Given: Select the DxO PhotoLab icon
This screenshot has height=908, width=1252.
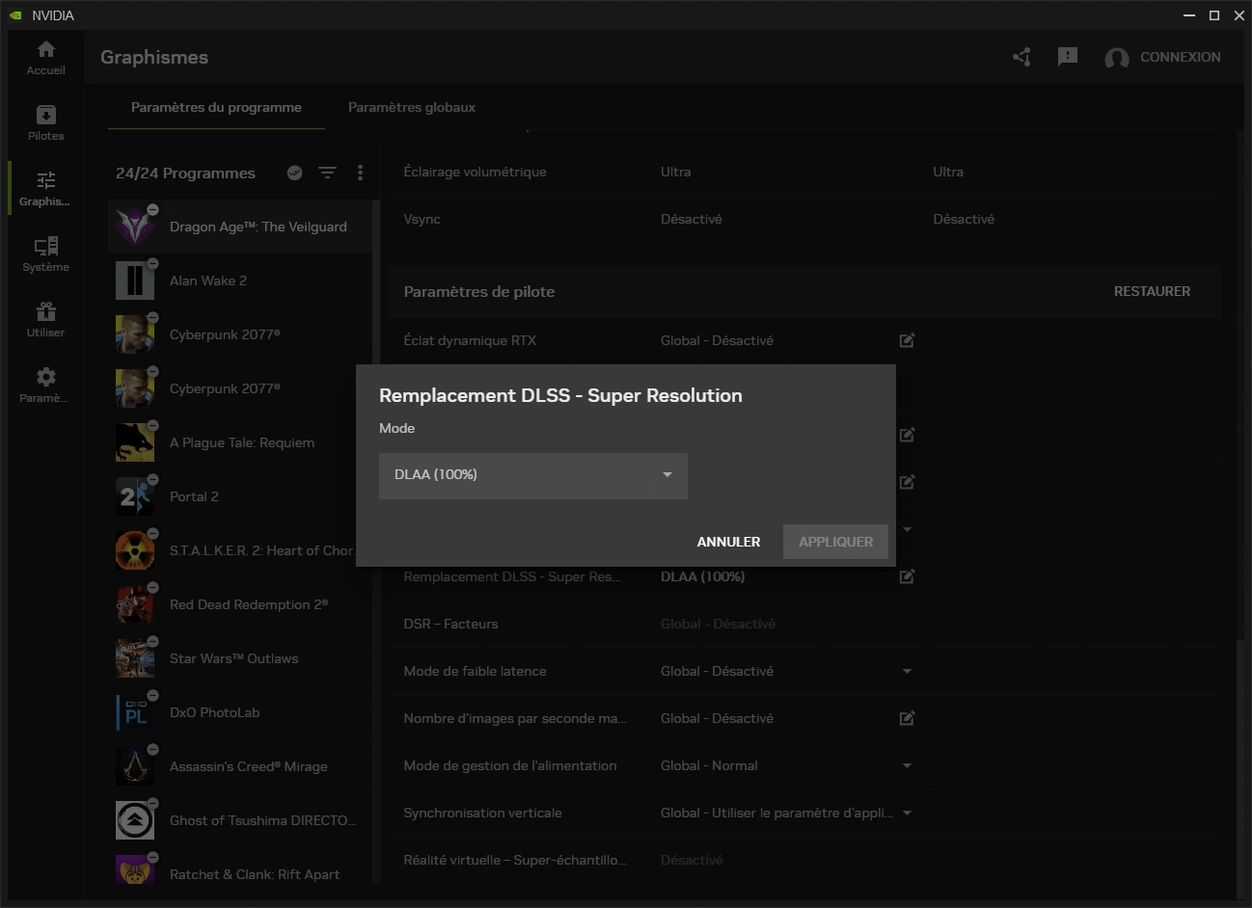Looking at the screenshot, I should 135,712.
